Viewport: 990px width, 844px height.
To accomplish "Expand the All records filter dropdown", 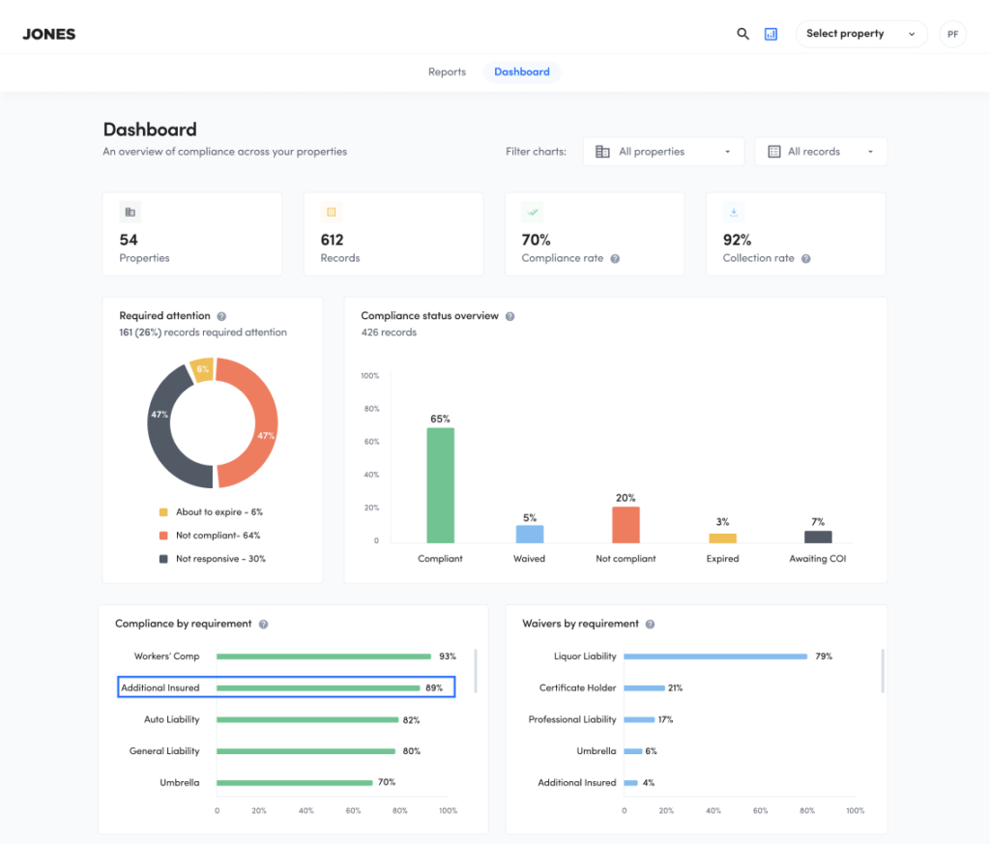I will pos(821,152).
